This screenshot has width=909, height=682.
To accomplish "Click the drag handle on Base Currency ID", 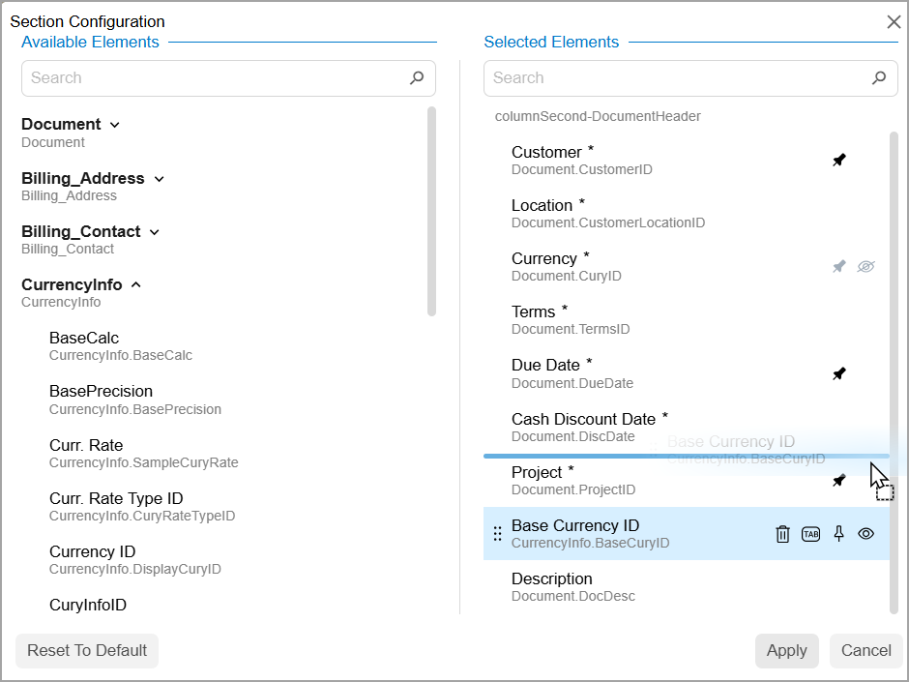I will point(497,534).
